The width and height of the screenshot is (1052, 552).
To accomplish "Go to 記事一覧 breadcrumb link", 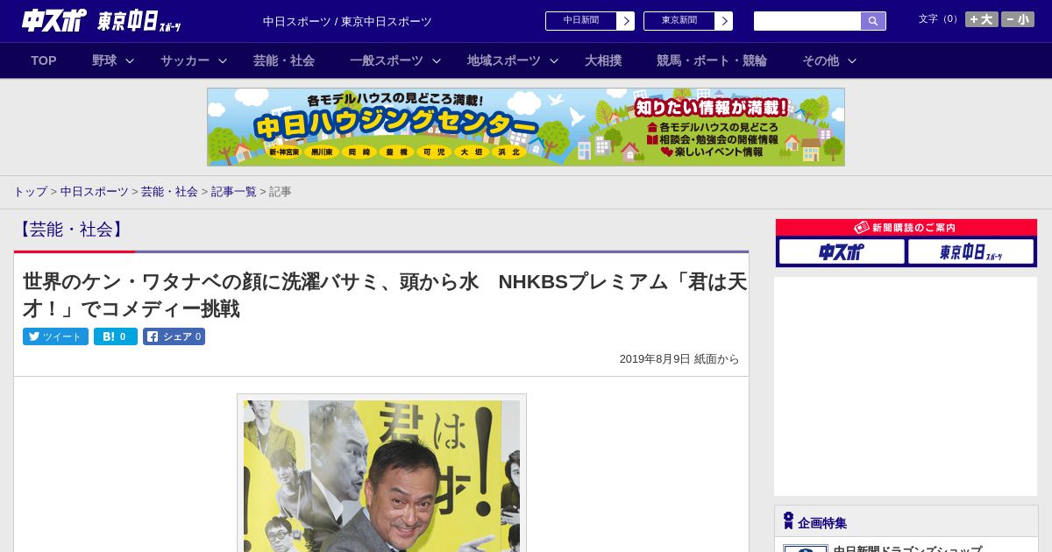I will [233, 192].
